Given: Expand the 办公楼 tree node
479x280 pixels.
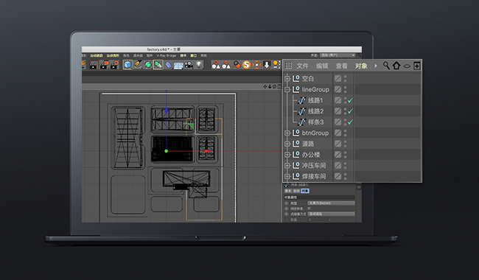Looking at the screenshot, I should (x=287, y=155).
